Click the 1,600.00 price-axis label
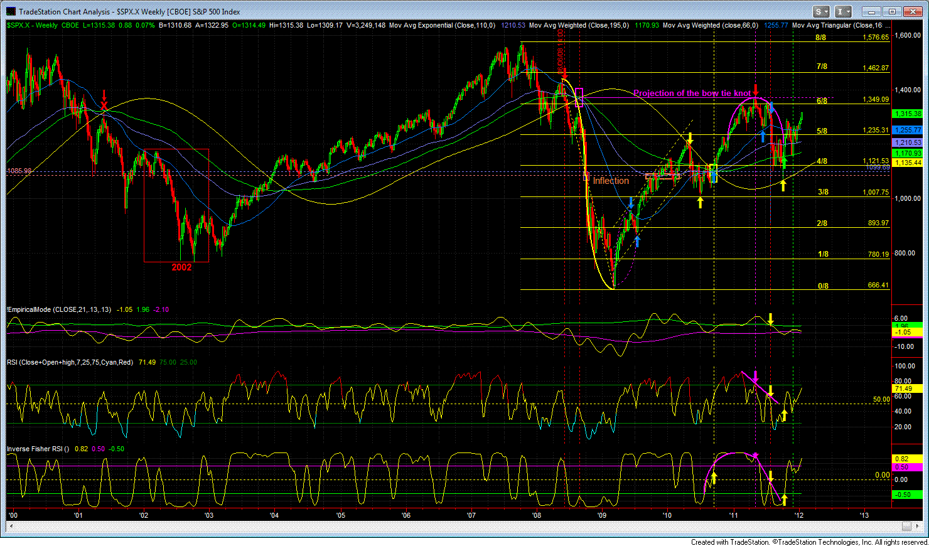Screen dimensions: 929x546 tap(908, 35)
